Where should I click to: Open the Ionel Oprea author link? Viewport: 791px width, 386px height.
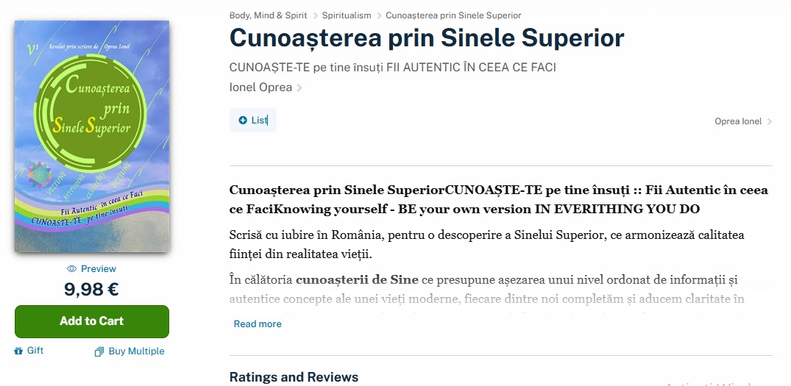(260, 87)
